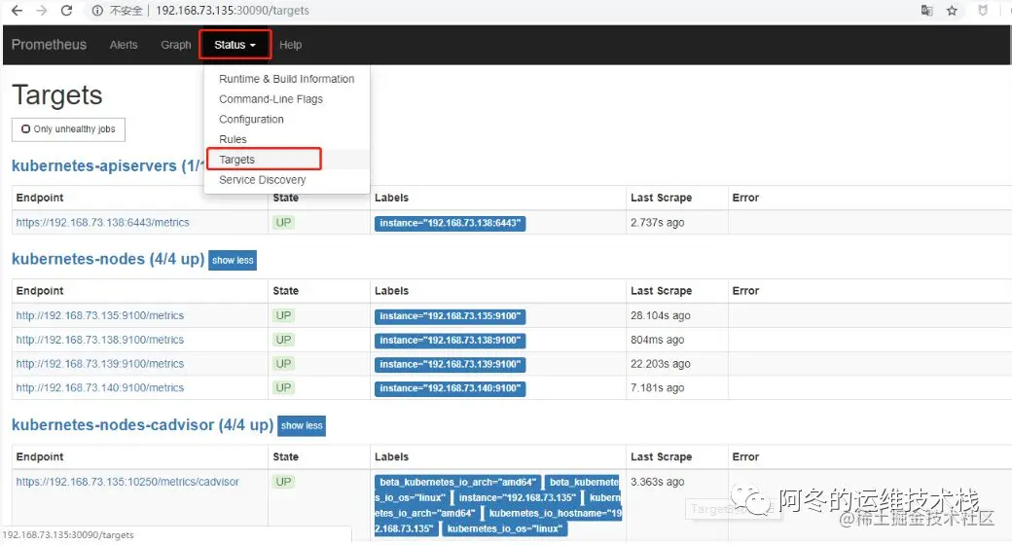The image size is (1012, 545).
Task: Bookmark this page with the star icon
Action: coord(952,11)
